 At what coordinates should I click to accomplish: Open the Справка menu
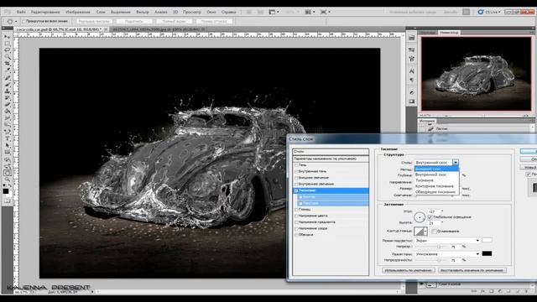coord(228,12)
